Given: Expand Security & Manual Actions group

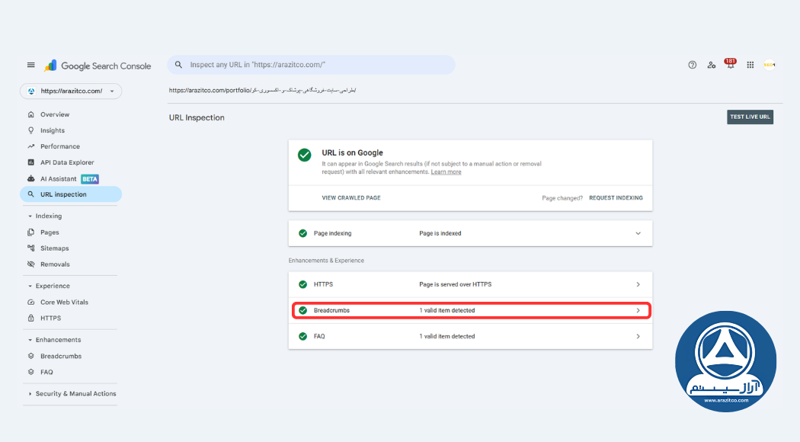Looking at the screenshot, I should (72, 393).
